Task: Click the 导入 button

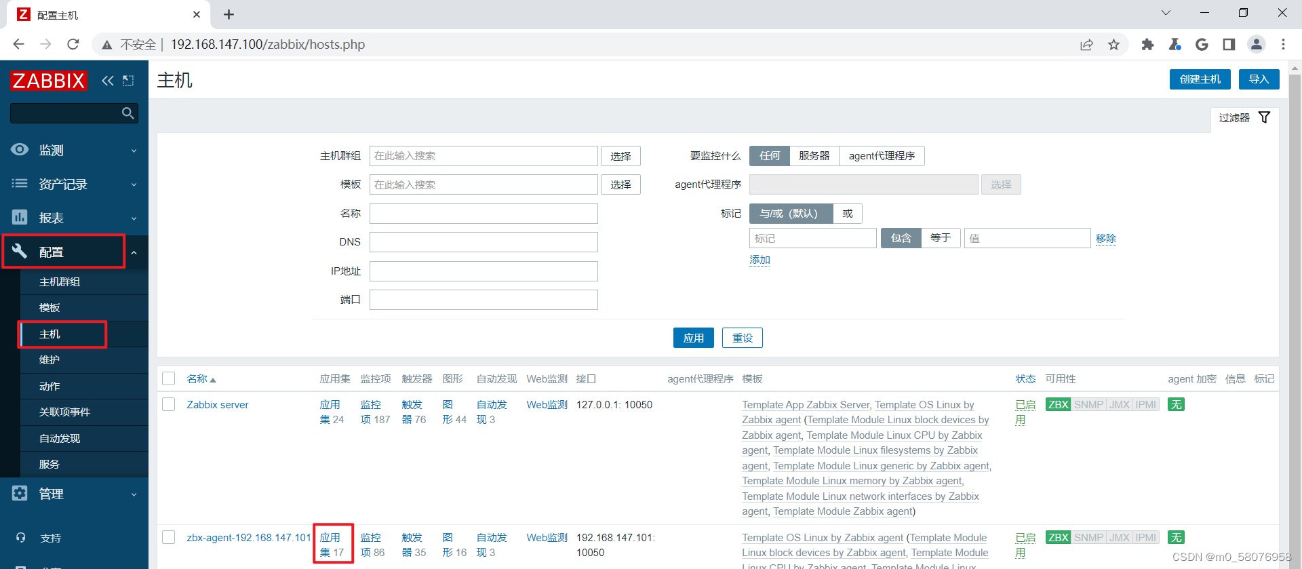Action: tap(1259, 79)
